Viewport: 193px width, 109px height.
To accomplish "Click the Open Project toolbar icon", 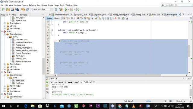I will pos(12,9).
